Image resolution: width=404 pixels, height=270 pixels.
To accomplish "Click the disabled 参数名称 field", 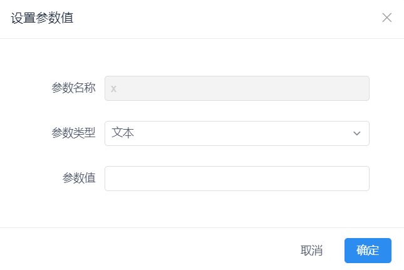I will (237, 88).
